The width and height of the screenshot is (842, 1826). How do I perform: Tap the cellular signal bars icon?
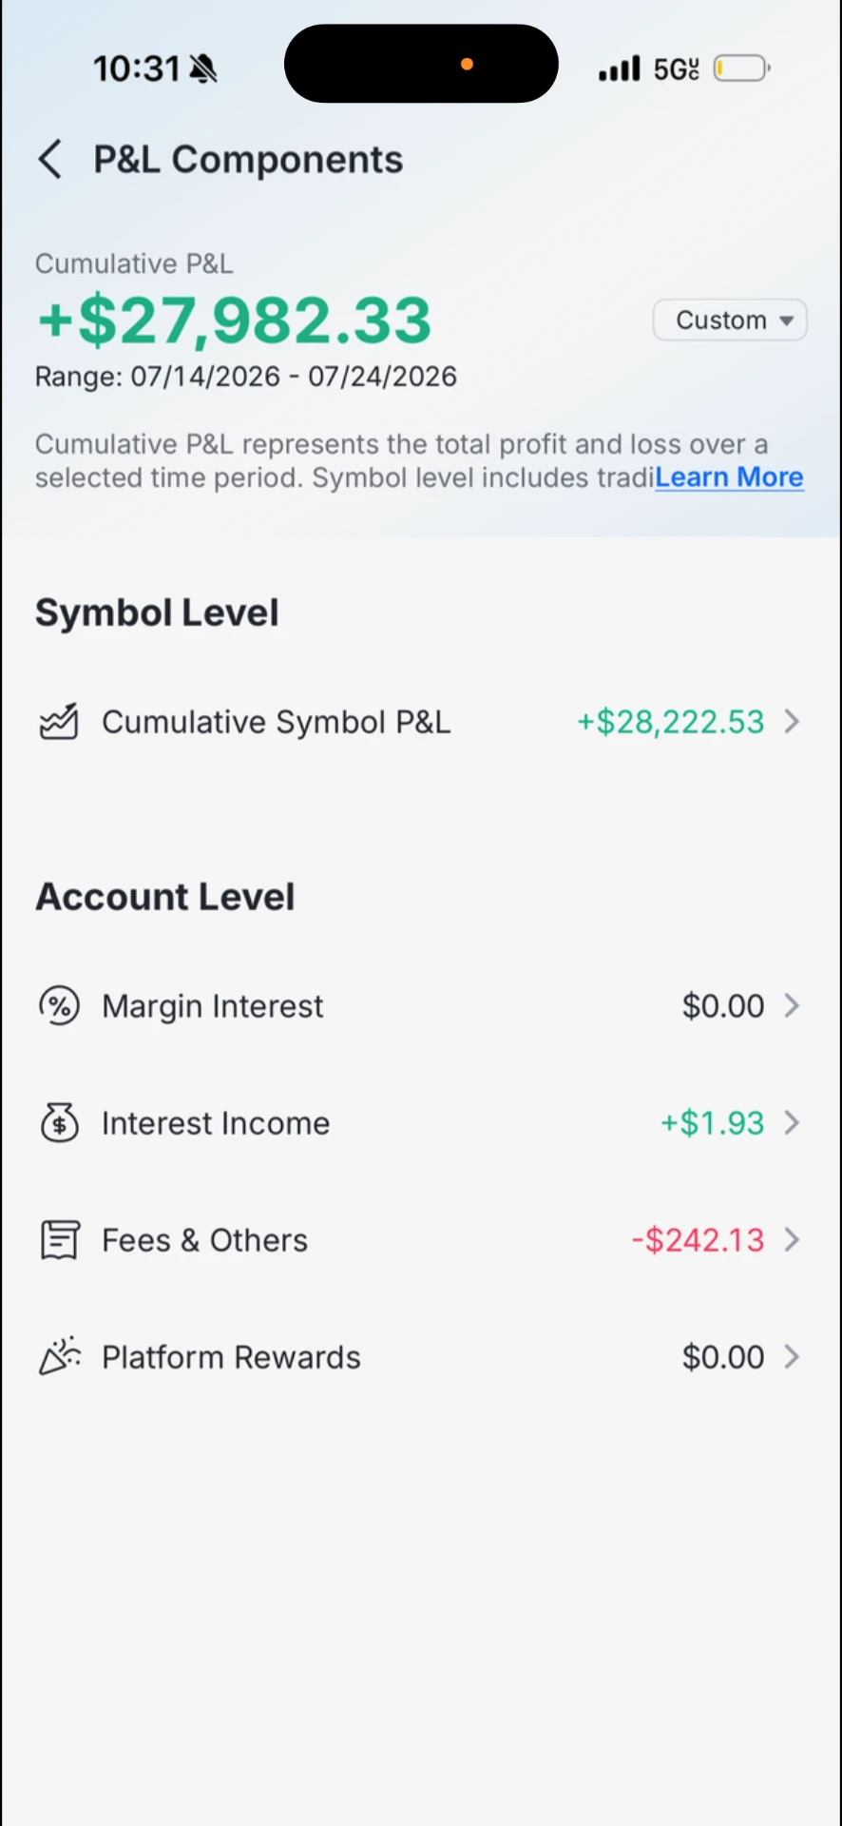pyautogui.click(x=620, y=68)
